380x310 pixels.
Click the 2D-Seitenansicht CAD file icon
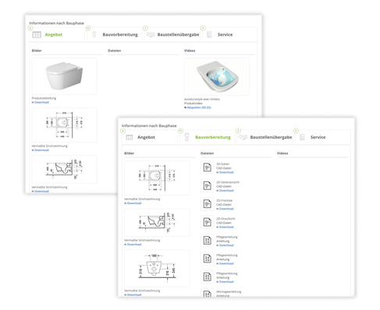point(208,185)
